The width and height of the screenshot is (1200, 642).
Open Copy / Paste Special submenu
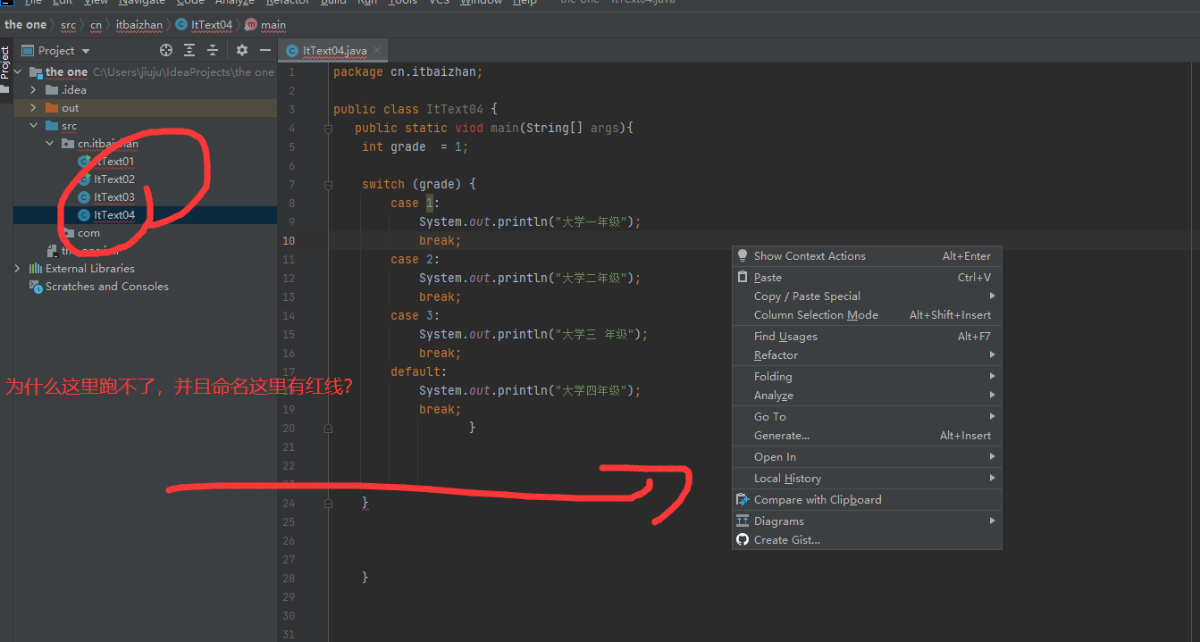tap(867, 296)
